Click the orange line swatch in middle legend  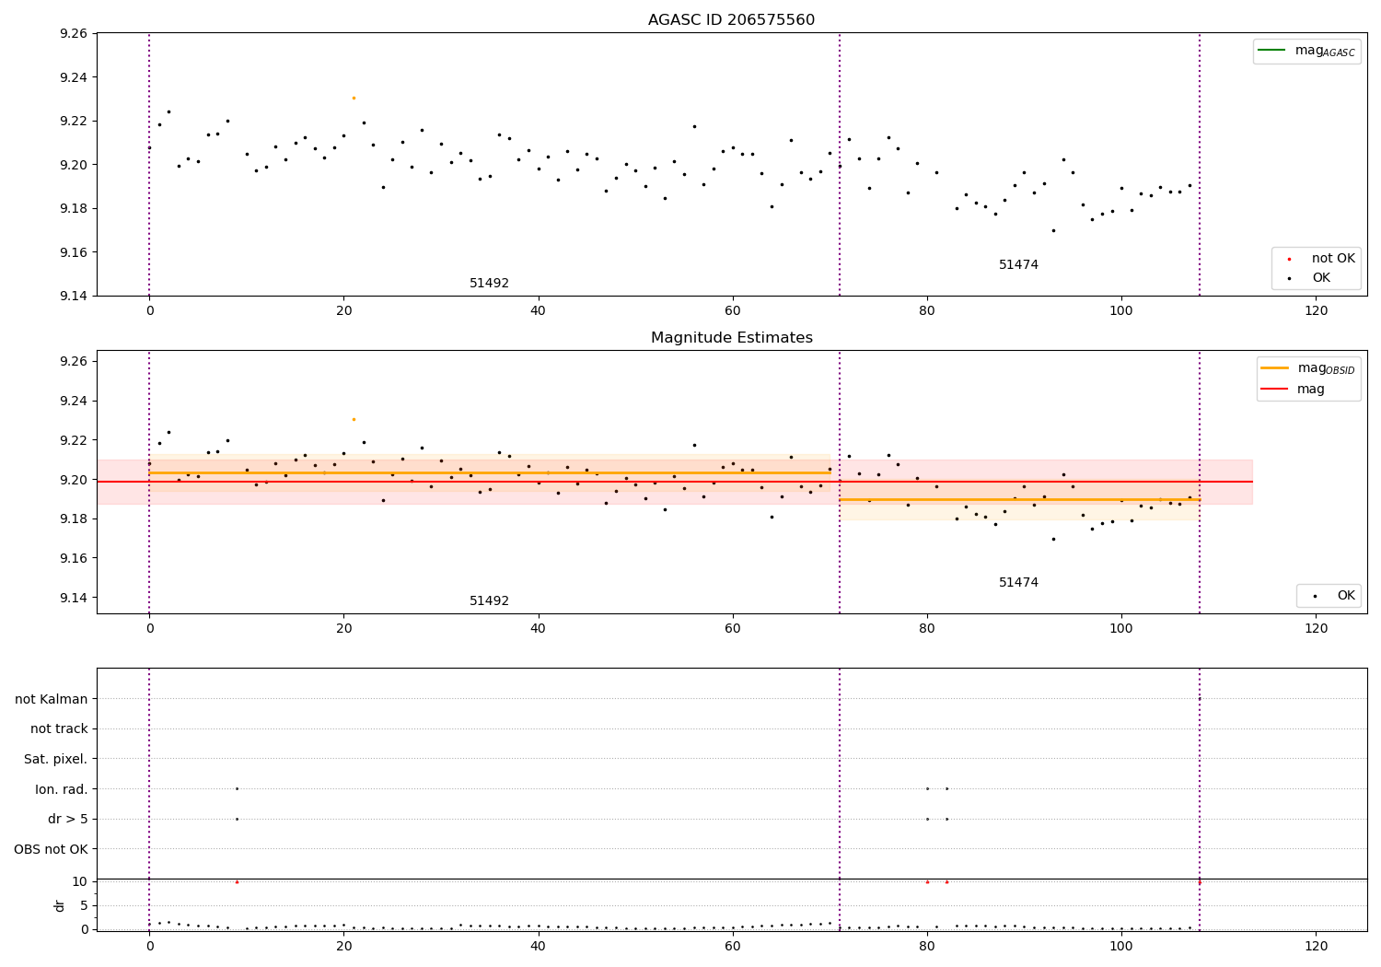click(1274, 368)
